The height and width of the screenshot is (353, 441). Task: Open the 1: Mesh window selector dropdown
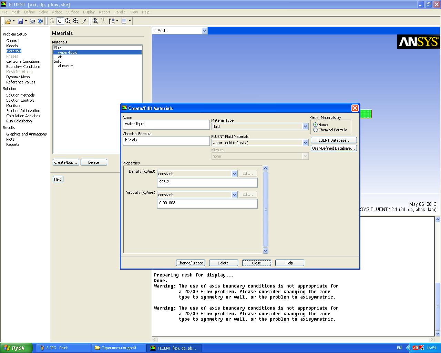click(204, 31)
